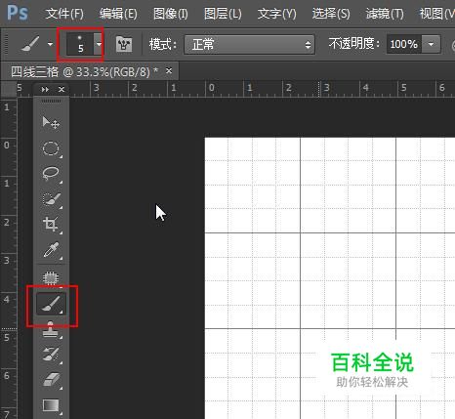Select the Eyedropper tool
Image resolution: width=455 pixels, height=419 pixels.
coord(51,250)
